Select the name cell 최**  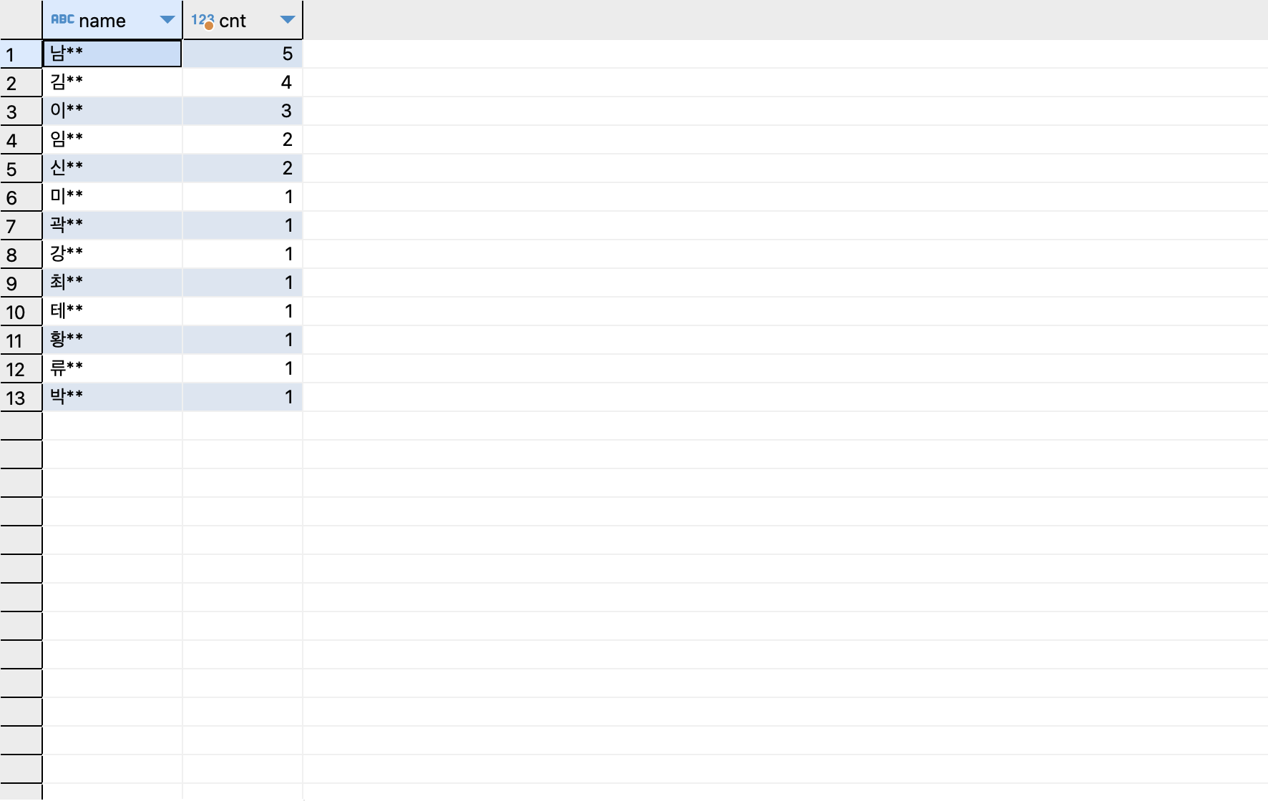pos(112,282)
